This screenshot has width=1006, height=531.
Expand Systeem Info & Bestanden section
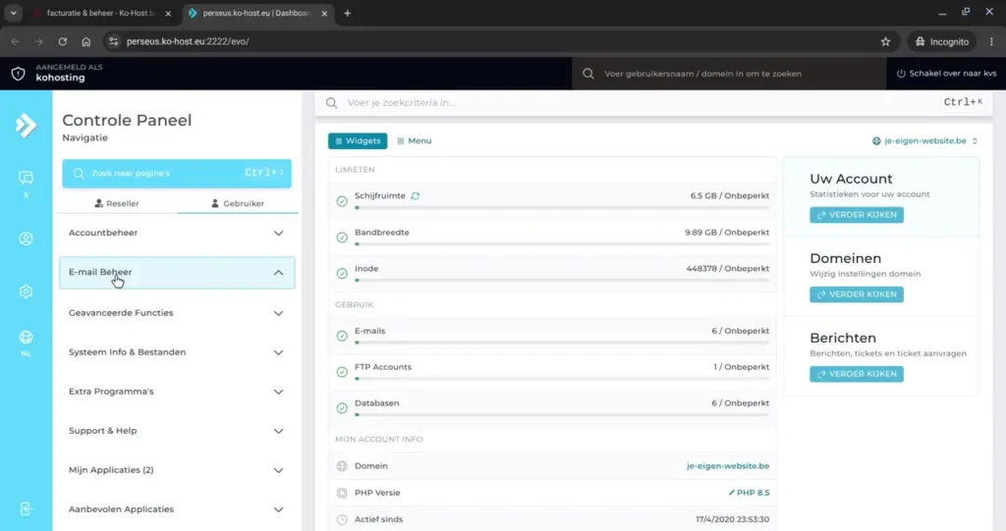tap(177, 352)
